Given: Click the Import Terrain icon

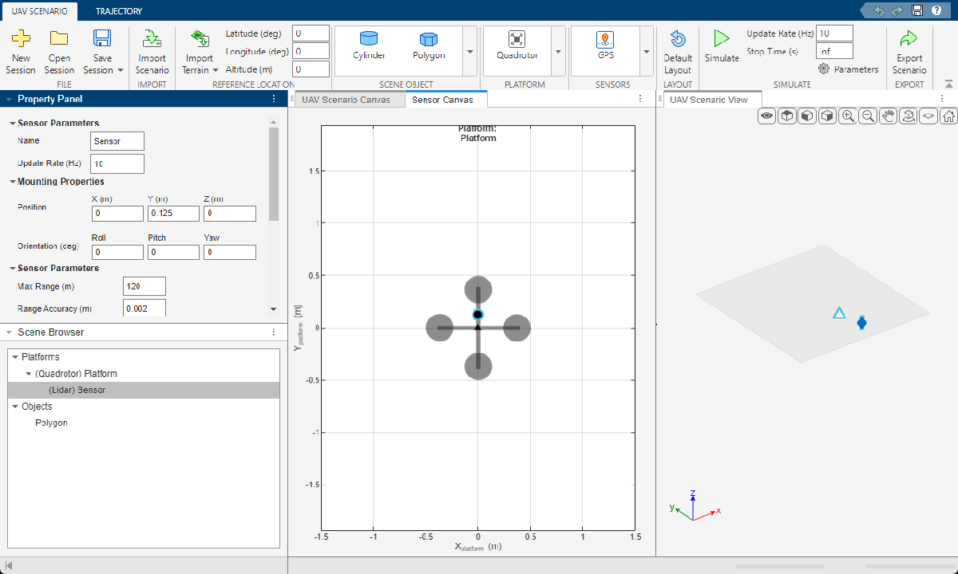Looking at the screenshot, I should tap(200, 37).
